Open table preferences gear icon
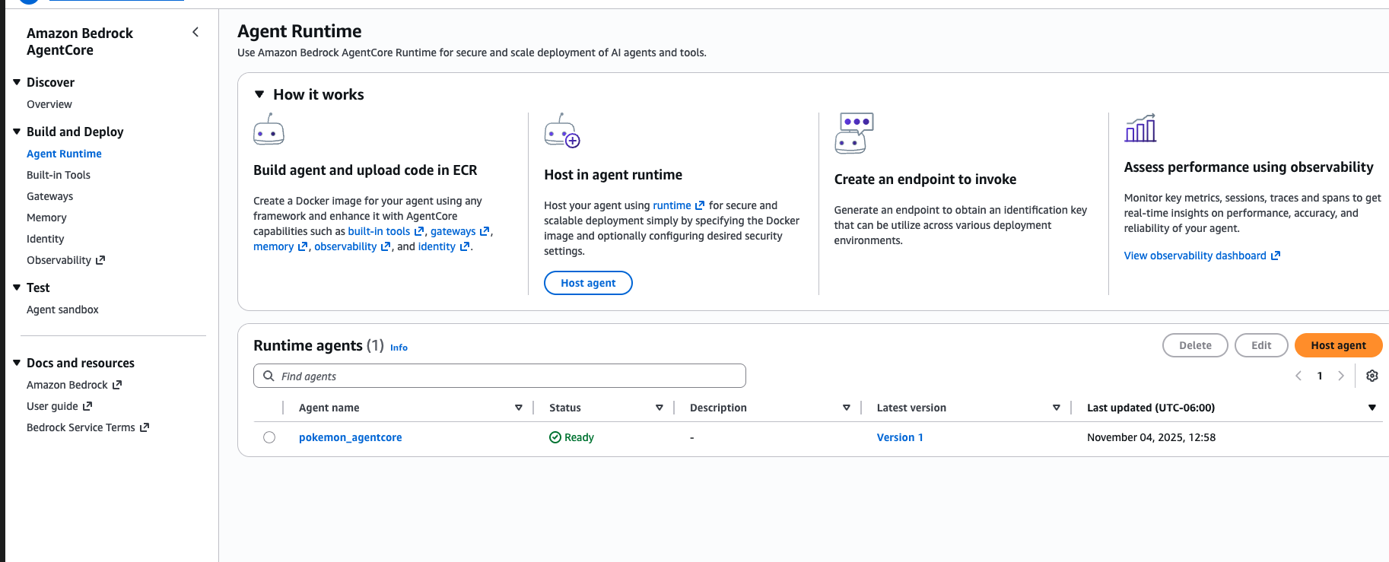 tap(1372, 376)
